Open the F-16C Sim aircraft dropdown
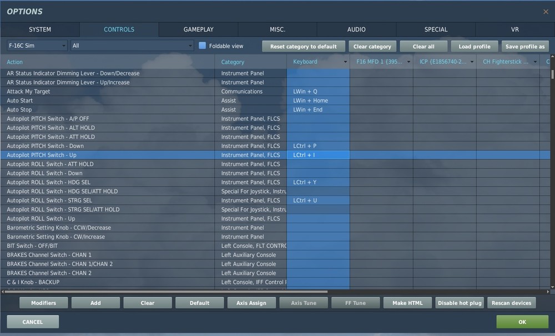 pos(36,46)
